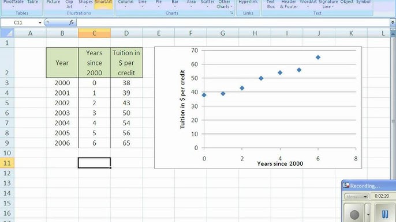This screenshot has height=222, width=396.
Task: Select the tuition cell with value 43
Action: 126,103
